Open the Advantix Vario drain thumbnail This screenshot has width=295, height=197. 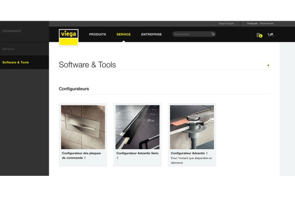[137, 127]
